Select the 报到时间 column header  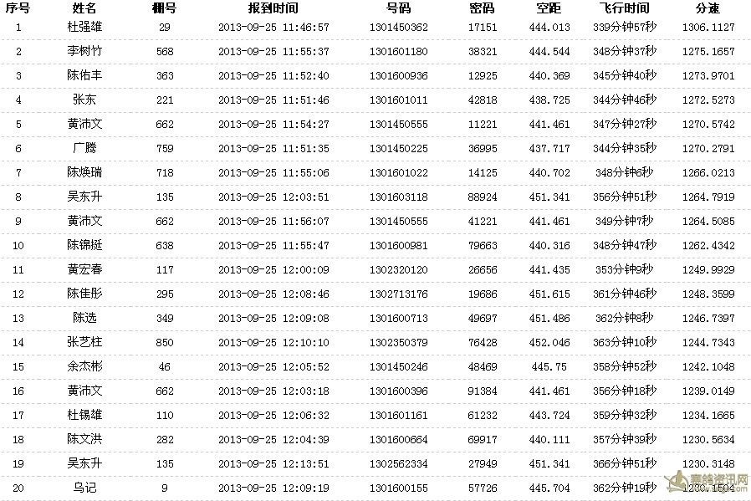pyautogui.click(x=273, y=8)
